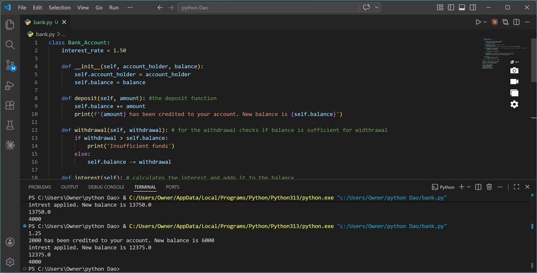Create a new terminal with plus

pos(462,187)
